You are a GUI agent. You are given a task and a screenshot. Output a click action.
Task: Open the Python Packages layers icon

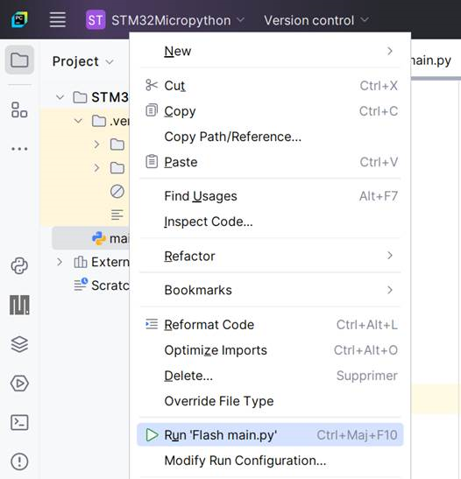[x=19, y=344]
